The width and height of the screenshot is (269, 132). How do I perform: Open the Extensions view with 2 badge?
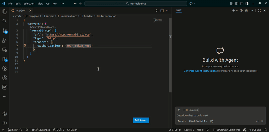point(5,59)
